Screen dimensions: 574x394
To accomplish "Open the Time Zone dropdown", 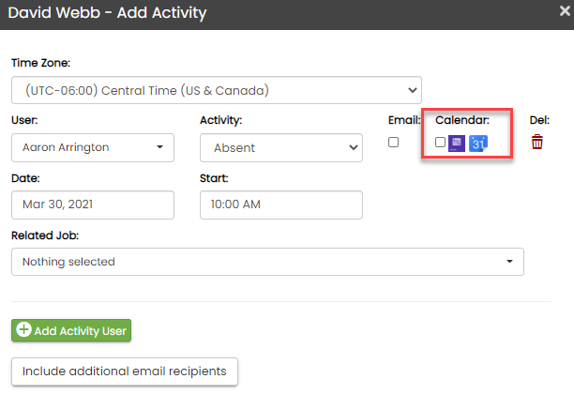I will (216, 90).
